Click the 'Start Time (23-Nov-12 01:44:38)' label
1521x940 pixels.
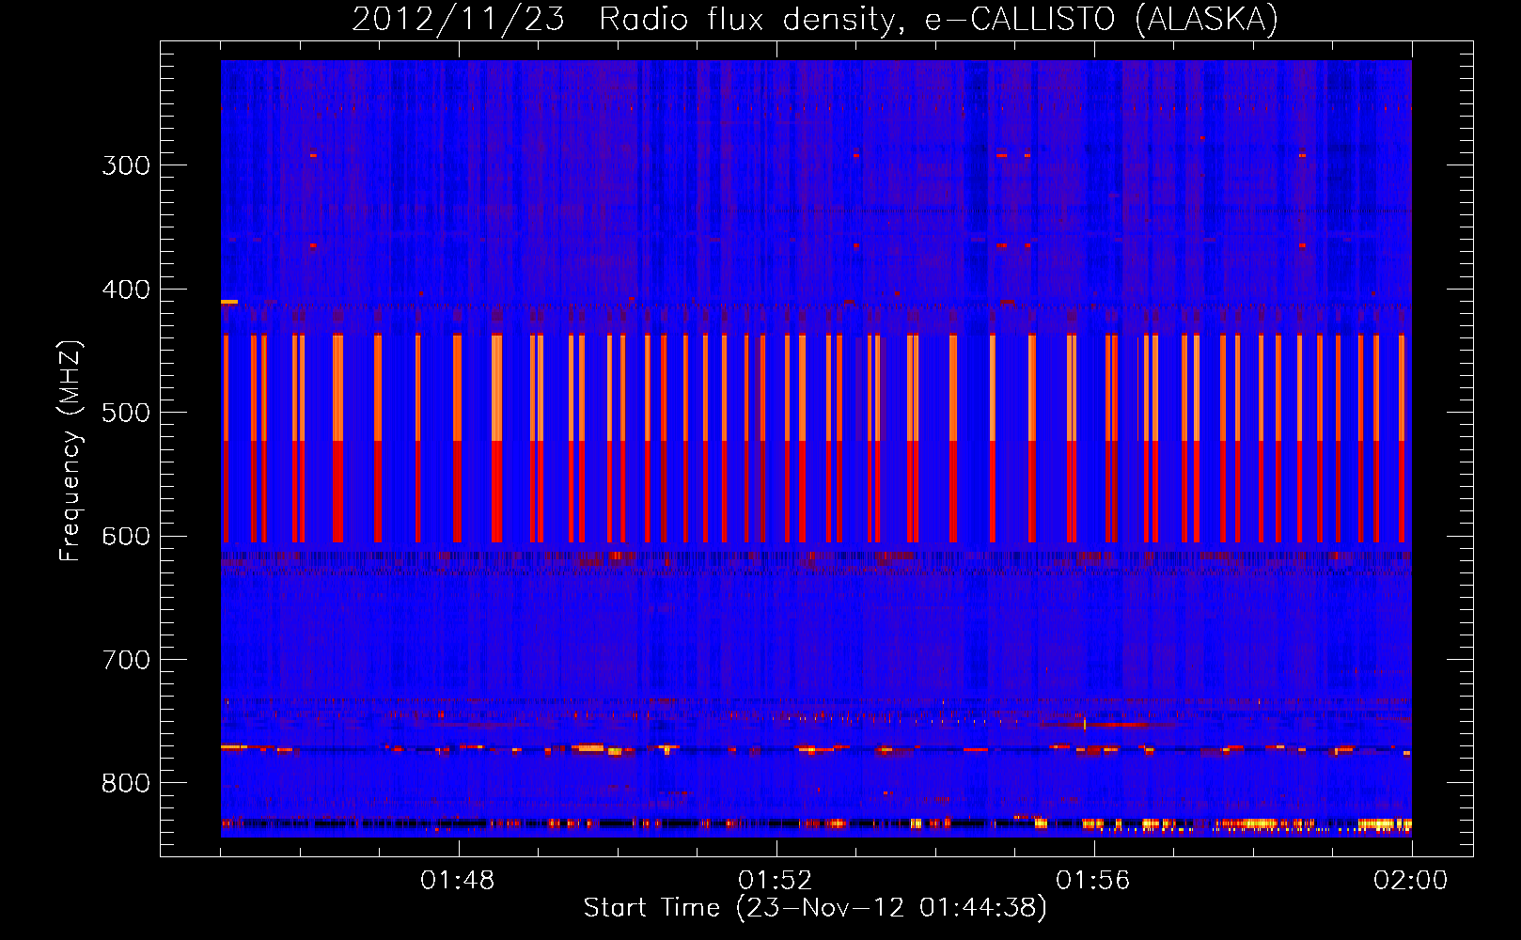(x=815, y=908)
